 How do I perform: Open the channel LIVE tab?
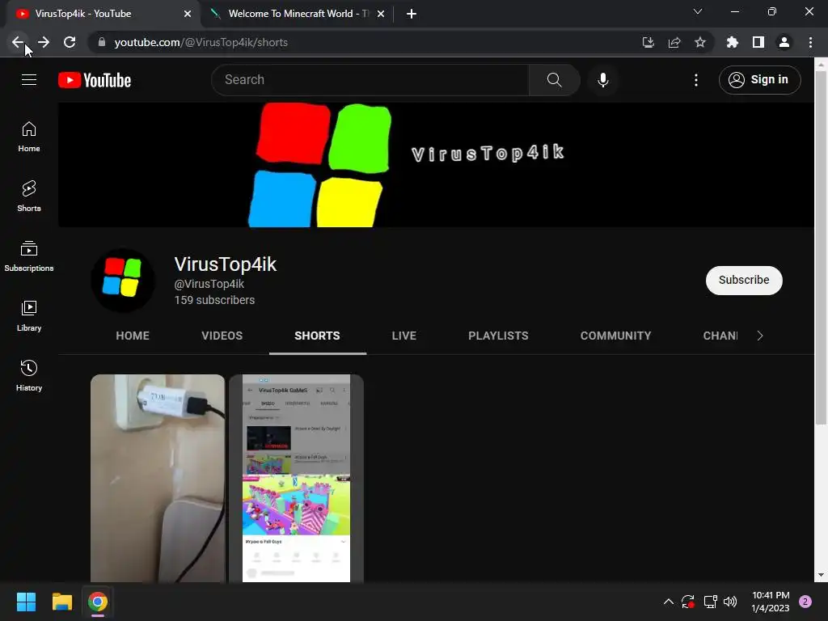(404, 336)
